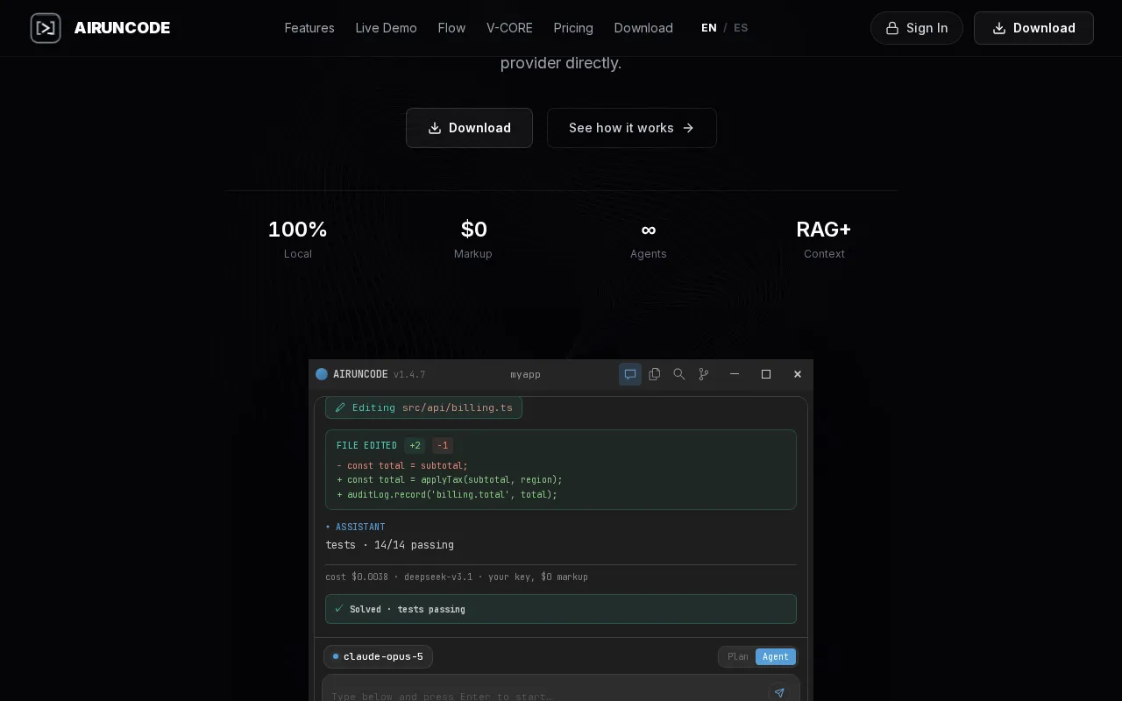Screen dimensions: 1122x701
Task: Go to Live Demo section
Action: pyautogui.click(x=387, y=28)
